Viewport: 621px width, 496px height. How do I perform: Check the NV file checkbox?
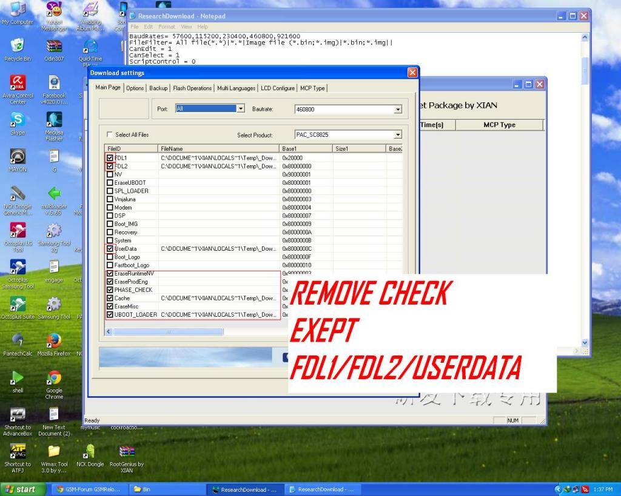[x=110, y=174]
